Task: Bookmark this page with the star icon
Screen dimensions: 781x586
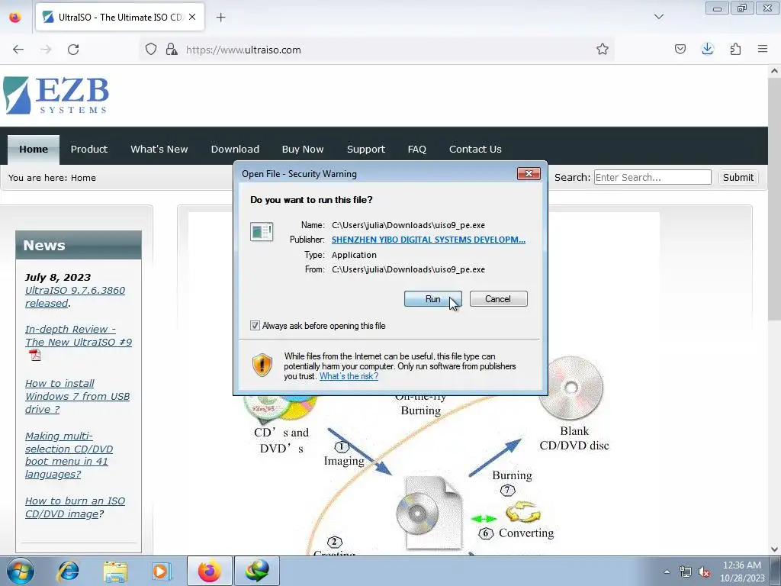Action: 603,50
